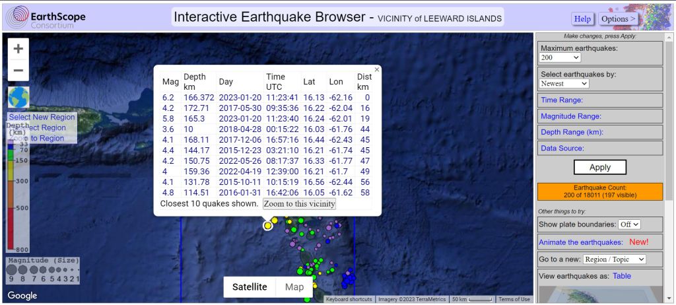The height and width of the screenshot is (305, 676).
Task: Close the earthquake info popup
Action: (377, 69)
